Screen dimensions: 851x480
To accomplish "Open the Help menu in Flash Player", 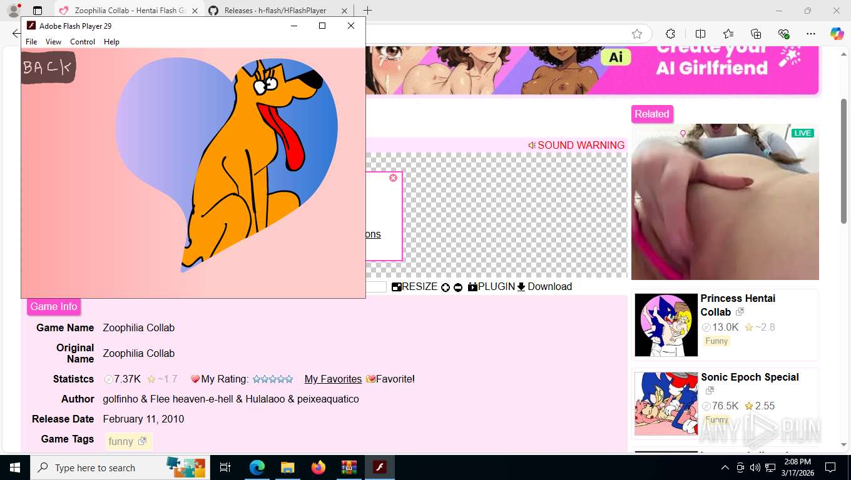I will point(111,42).
